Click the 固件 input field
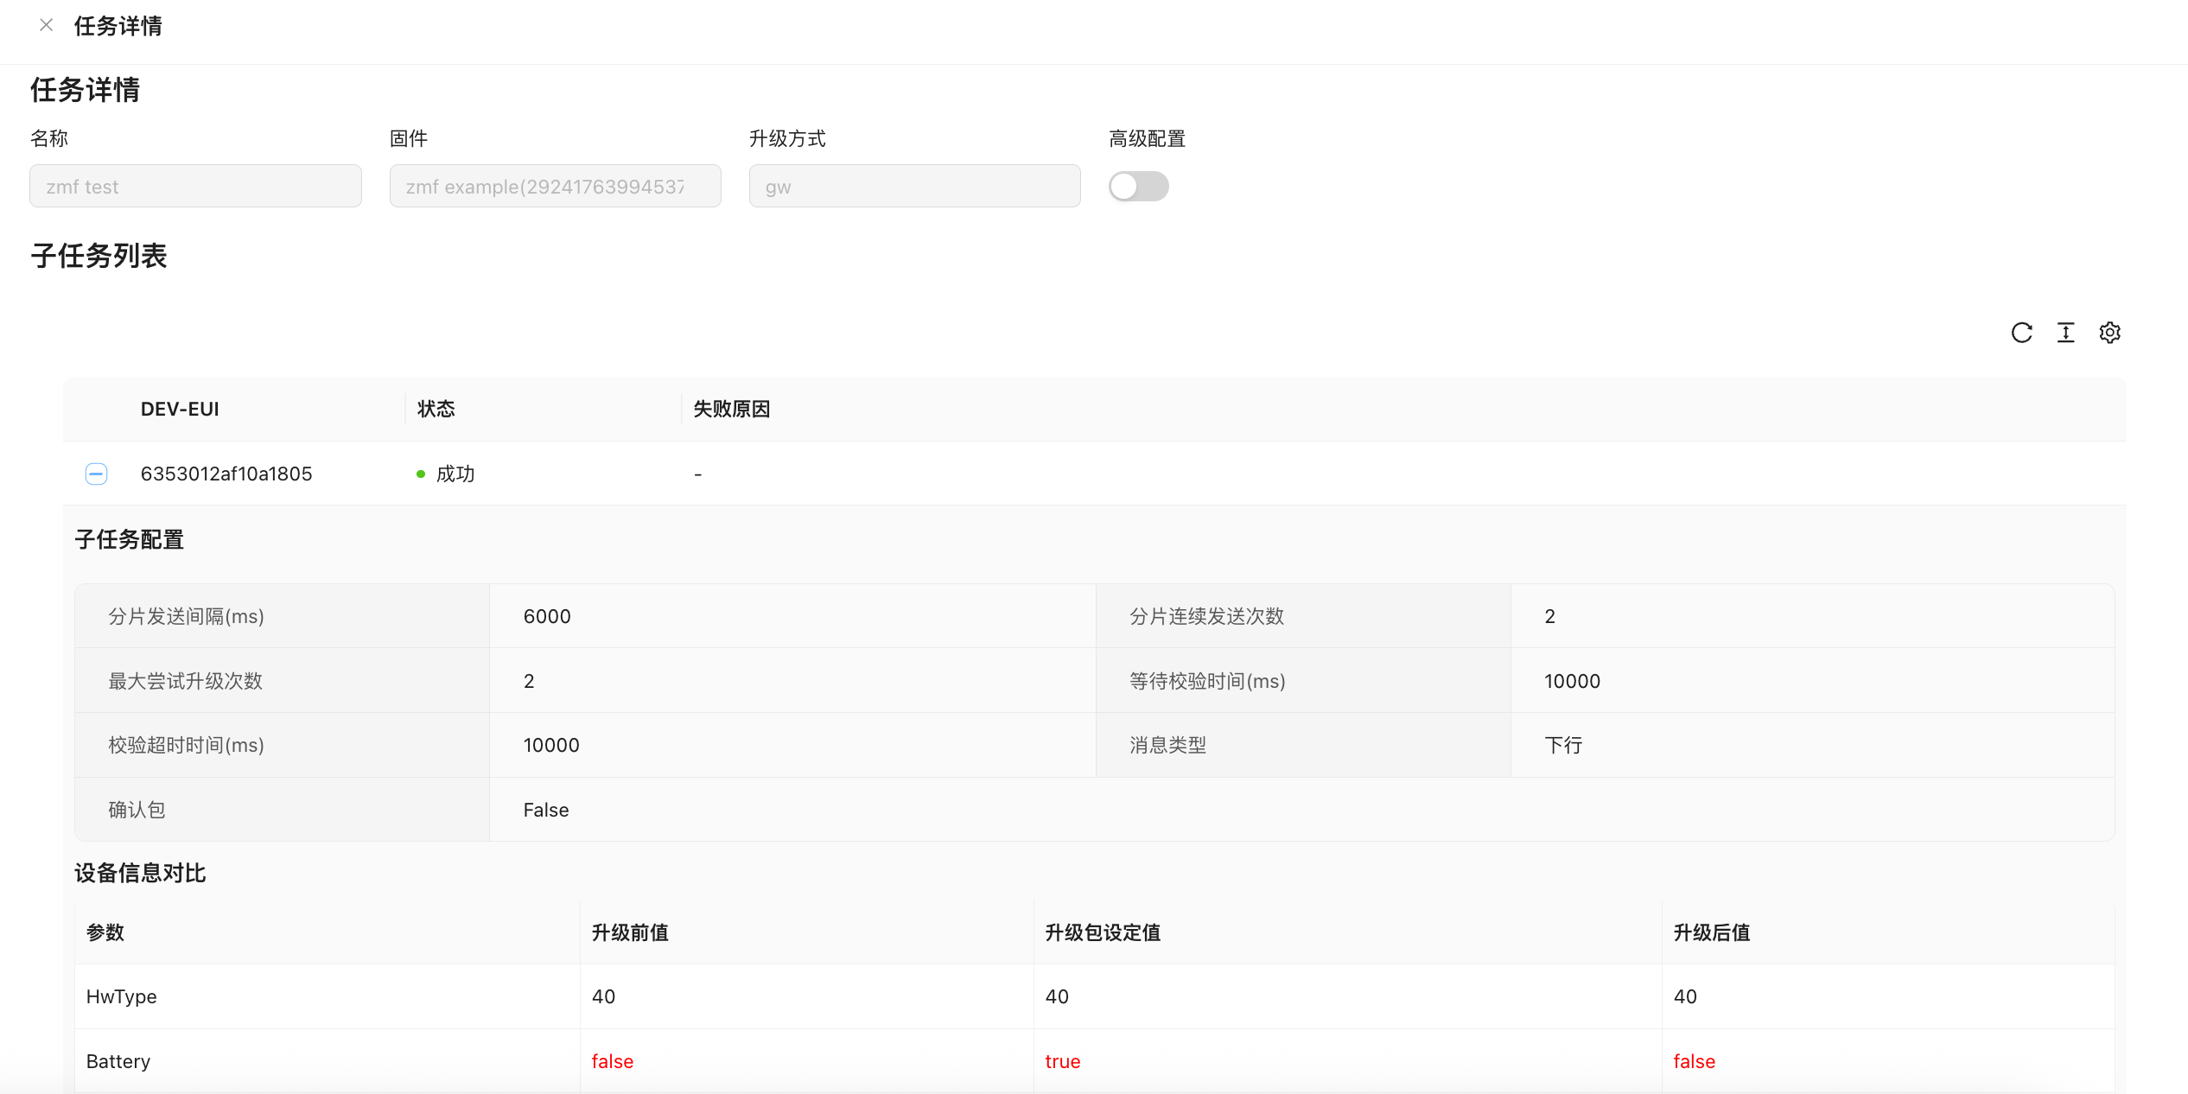Viewport: 2188px width, 1094px height. coord(555,187)
